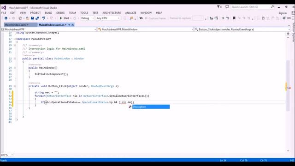The height and width of the screenshot is (166, 295).
Task: Click the Save All icon
Action: tap(37, 18)
